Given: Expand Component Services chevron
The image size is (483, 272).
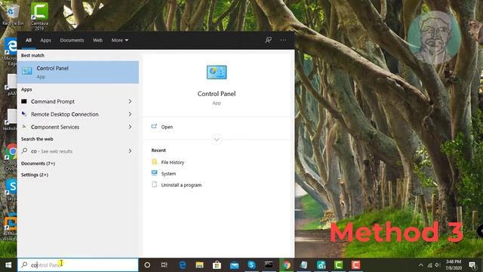Looking at the screenshot, I should coord(130,127).
